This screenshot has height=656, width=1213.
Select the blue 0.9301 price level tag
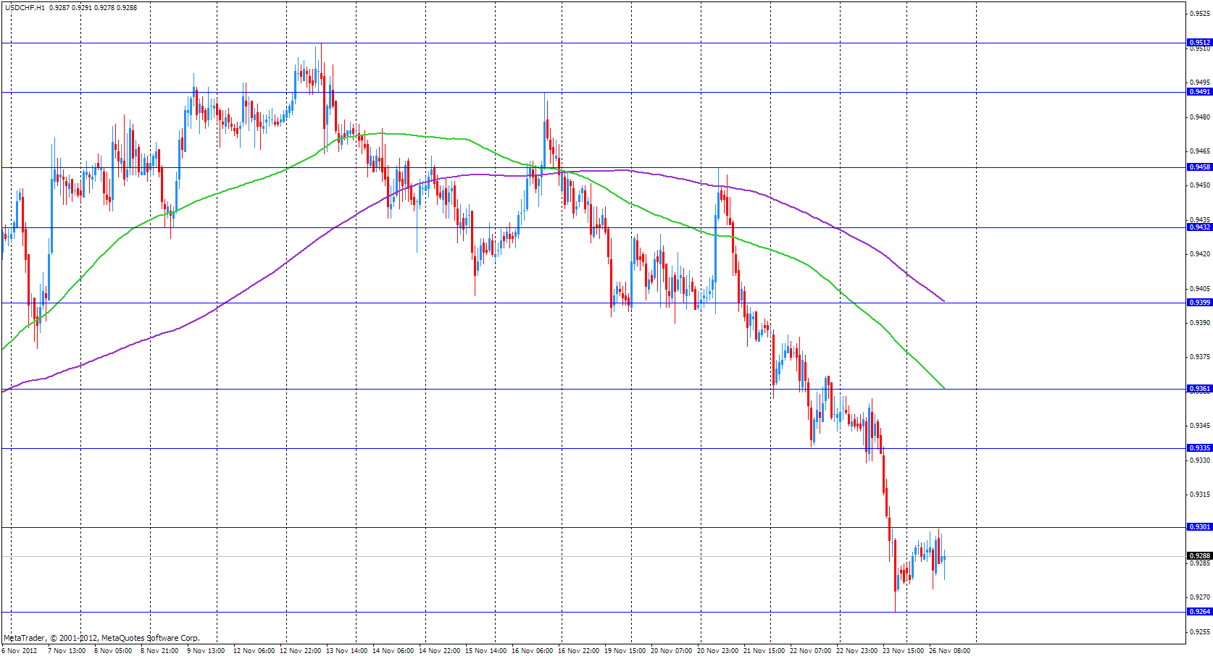click(x=1200, y=527)
